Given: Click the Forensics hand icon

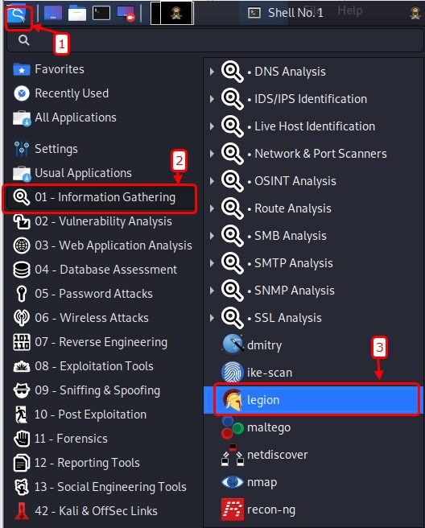Looking at the screenshot, I should pos(22,439).
